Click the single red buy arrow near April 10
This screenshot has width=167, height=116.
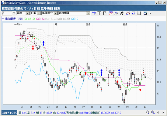pos(140,90)
